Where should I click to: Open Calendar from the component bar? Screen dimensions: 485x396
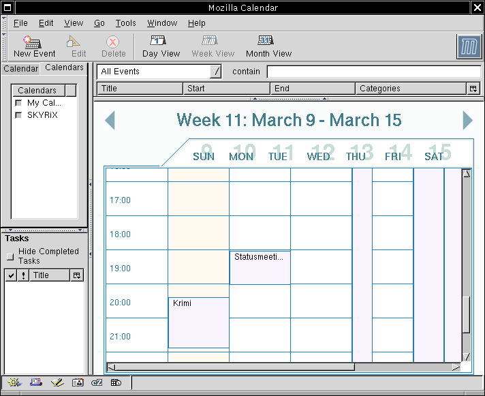coord(116,382)
